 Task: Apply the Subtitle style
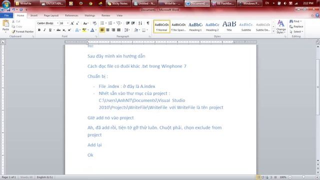pyautogui.click(x=246, y=26)
